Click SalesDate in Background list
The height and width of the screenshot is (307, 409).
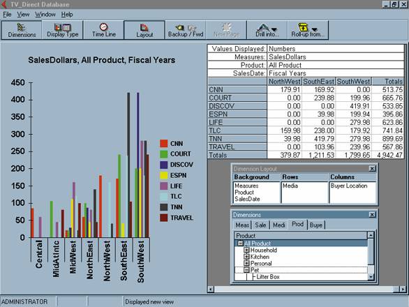tap(247, 199)
